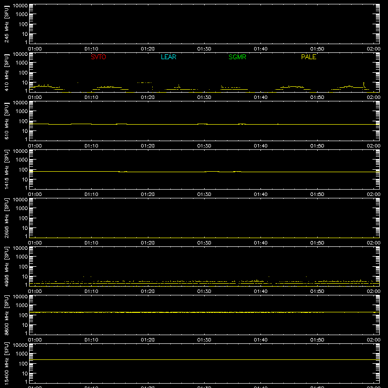
Task: Click the 1000 y-tick of the 15400 MHz panel
Action: 22,354
